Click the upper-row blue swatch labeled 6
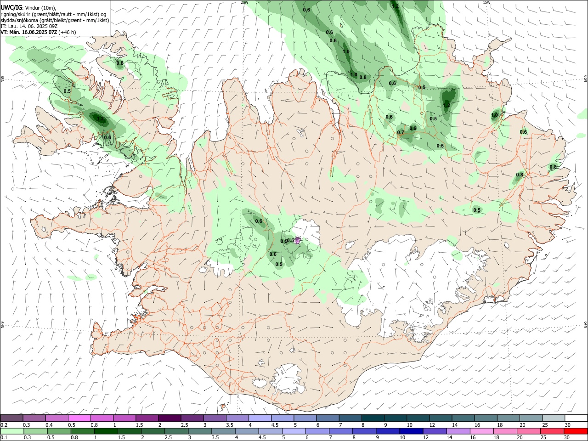Image resolution: width=588 pixels, height=441 pixels. [x=327, y=418]
